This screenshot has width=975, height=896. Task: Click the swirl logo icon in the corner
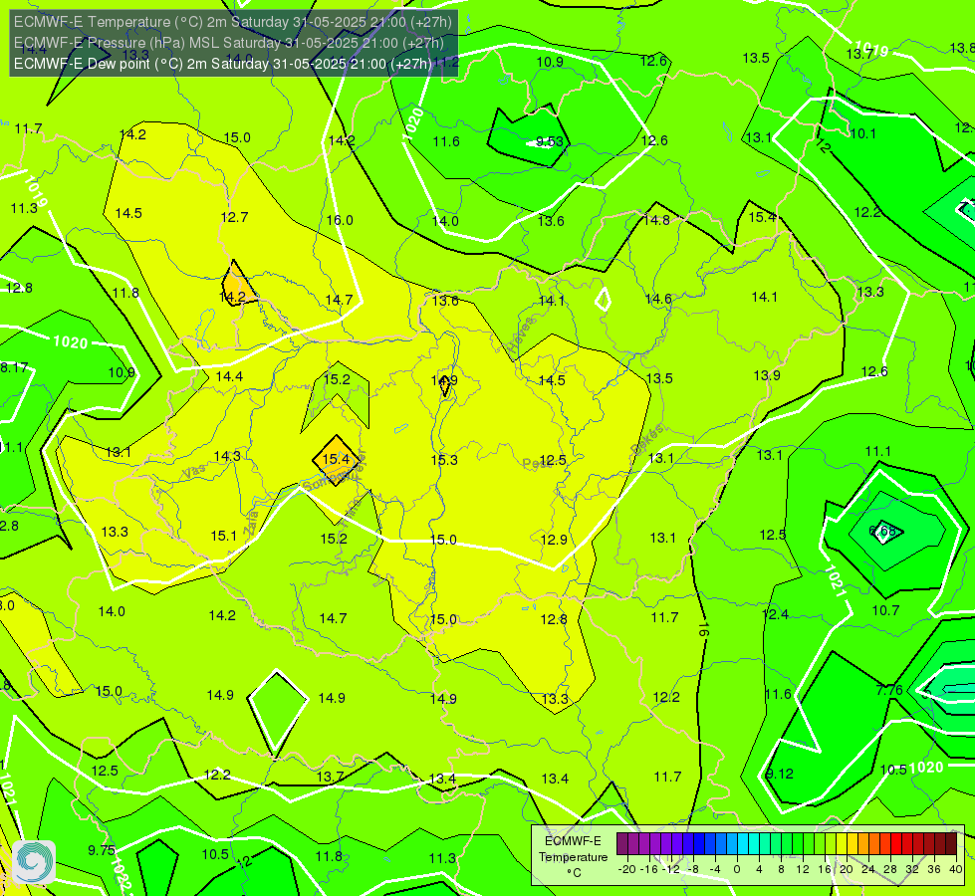34,861
